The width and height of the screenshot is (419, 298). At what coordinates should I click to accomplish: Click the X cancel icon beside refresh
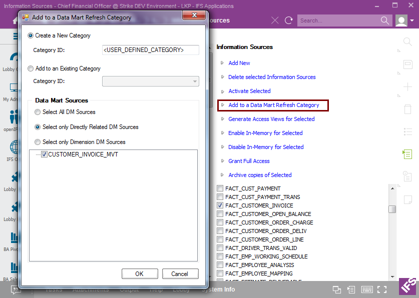click(x=275, y=20)
